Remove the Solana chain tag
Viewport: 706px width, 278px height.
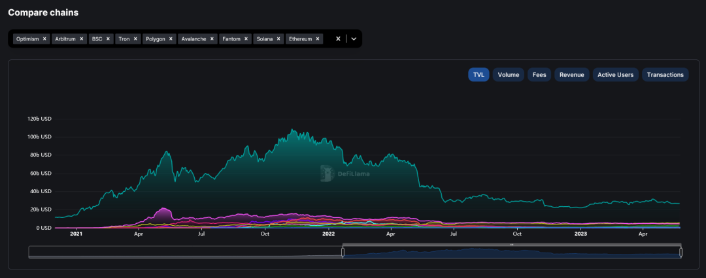click(278, 39)
